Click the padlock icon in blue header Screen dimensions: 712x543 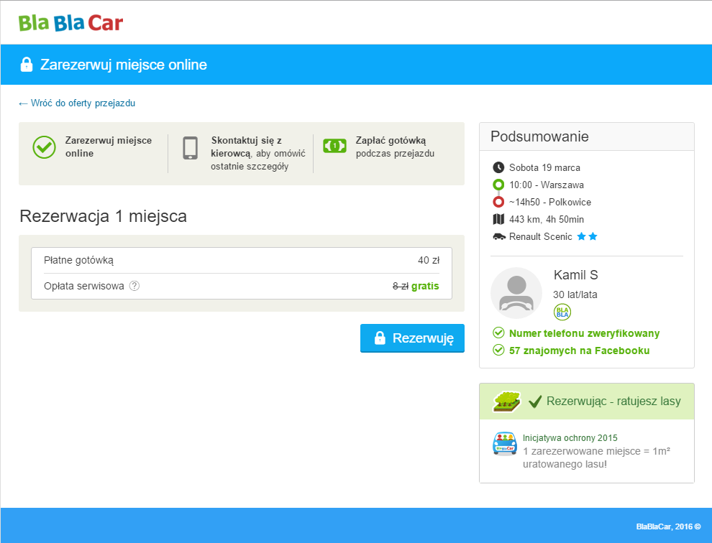[x=27, y=65]
